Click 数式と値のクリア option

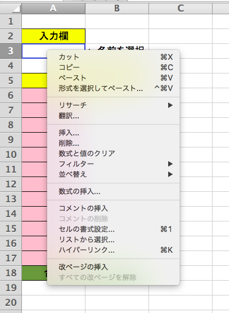click(113, 153)
